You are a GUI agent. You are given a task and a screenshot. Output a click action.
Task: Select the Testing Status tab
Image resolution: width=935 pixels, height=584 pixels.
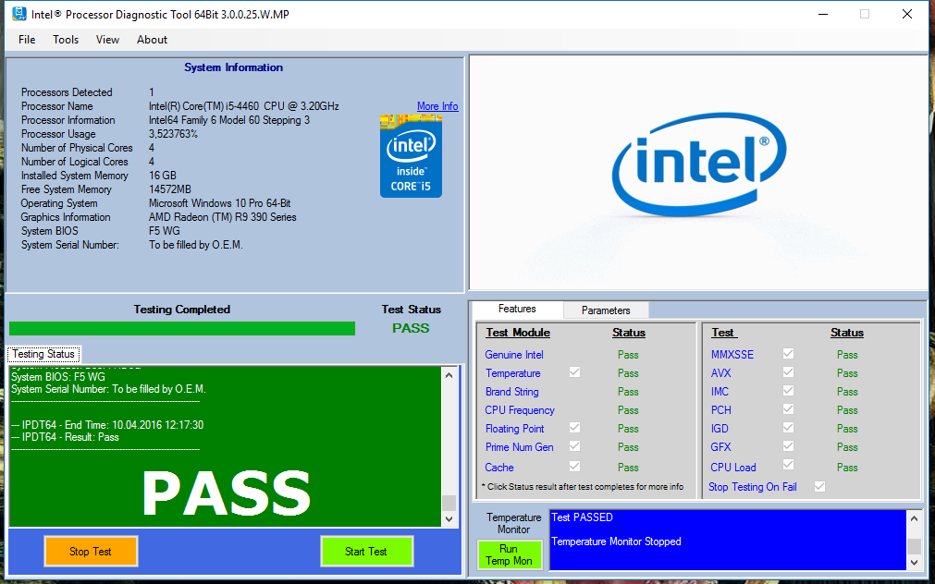tap(43, 354)
